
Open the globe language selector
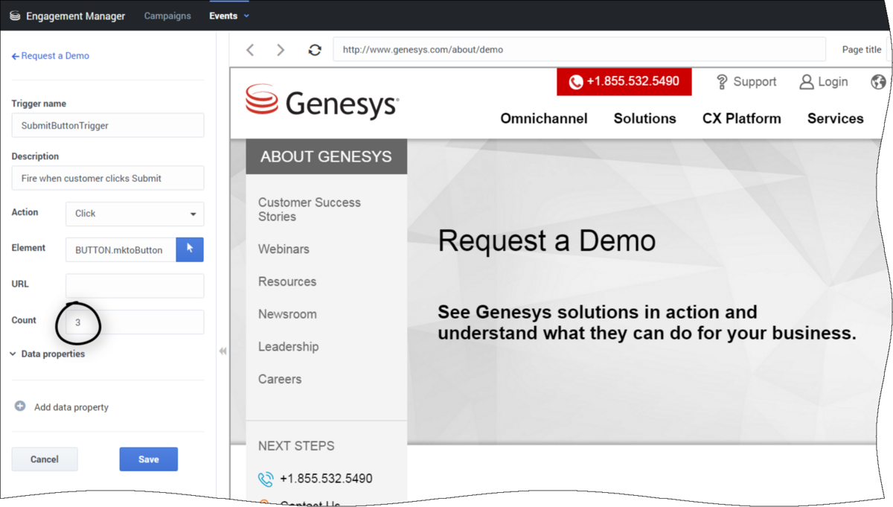[878, 82]
